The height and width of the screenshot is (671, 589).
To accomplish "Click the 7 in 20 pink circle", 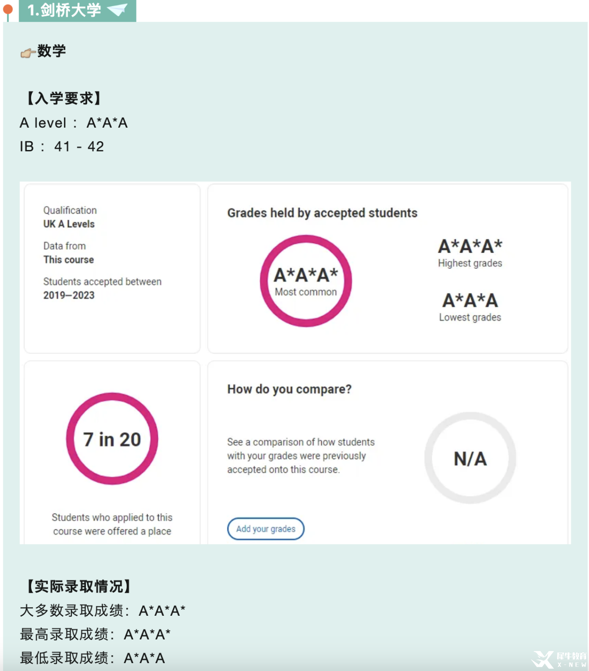I will point(112,439).
